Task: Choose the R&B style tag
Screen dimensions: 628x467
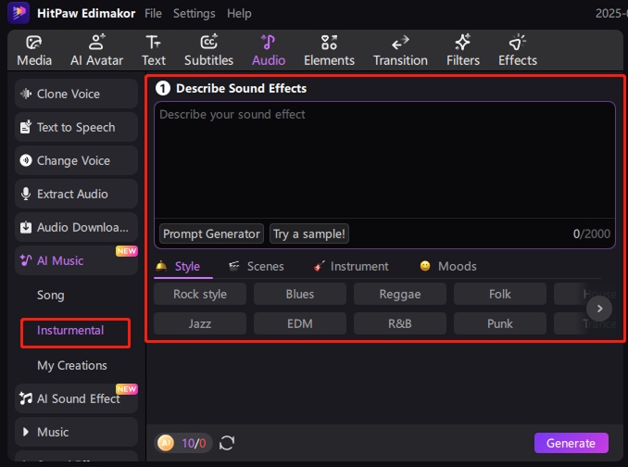Action: [400, 323]
